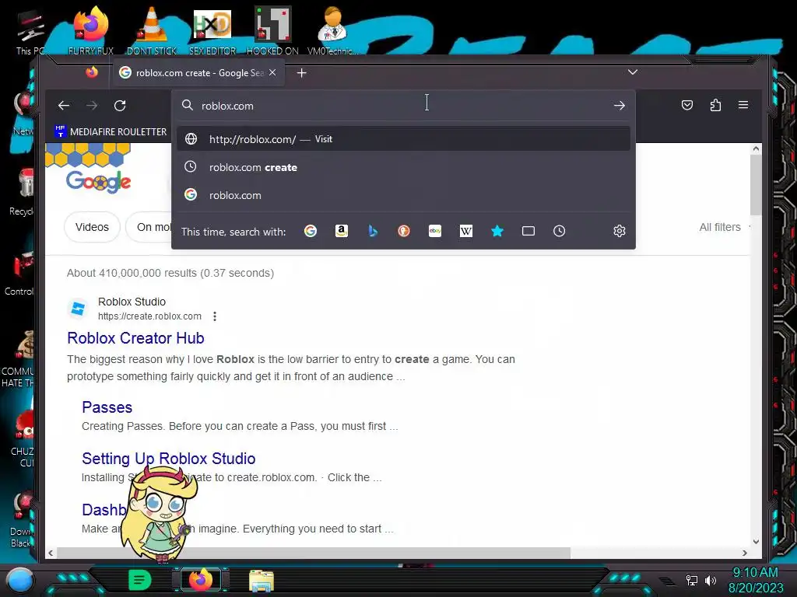Reload the current page
Viewport: 797px width, 597px height.
click(120, 106)
